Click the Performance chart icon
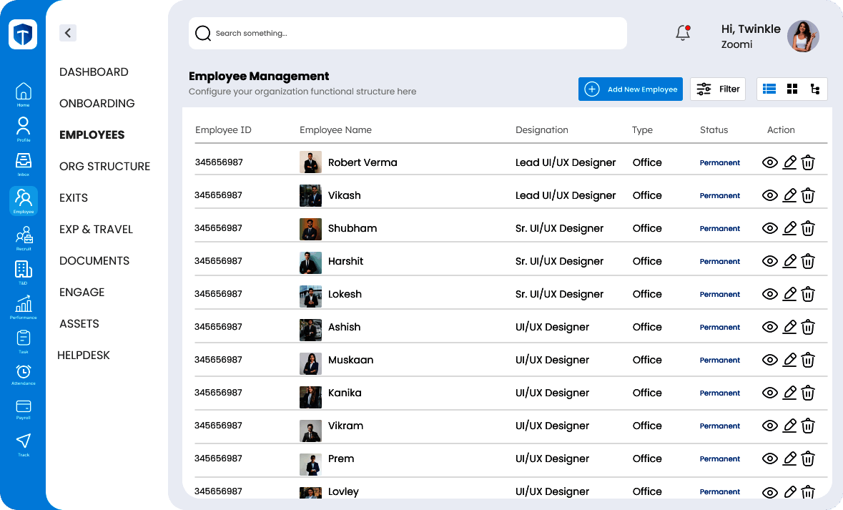 [x=24, y=303]
